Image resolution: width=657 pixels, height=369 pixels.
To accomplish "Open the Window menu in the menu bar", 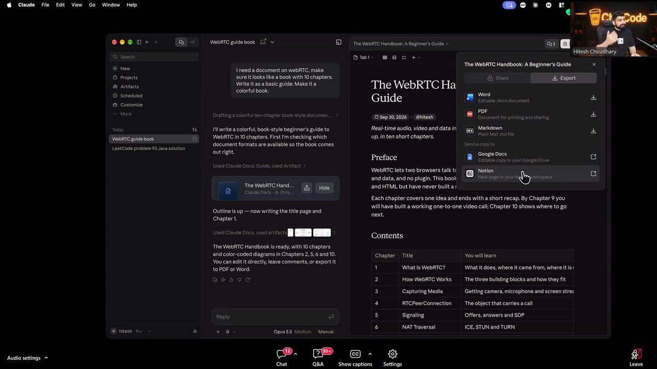I will (x=111, y=5).
